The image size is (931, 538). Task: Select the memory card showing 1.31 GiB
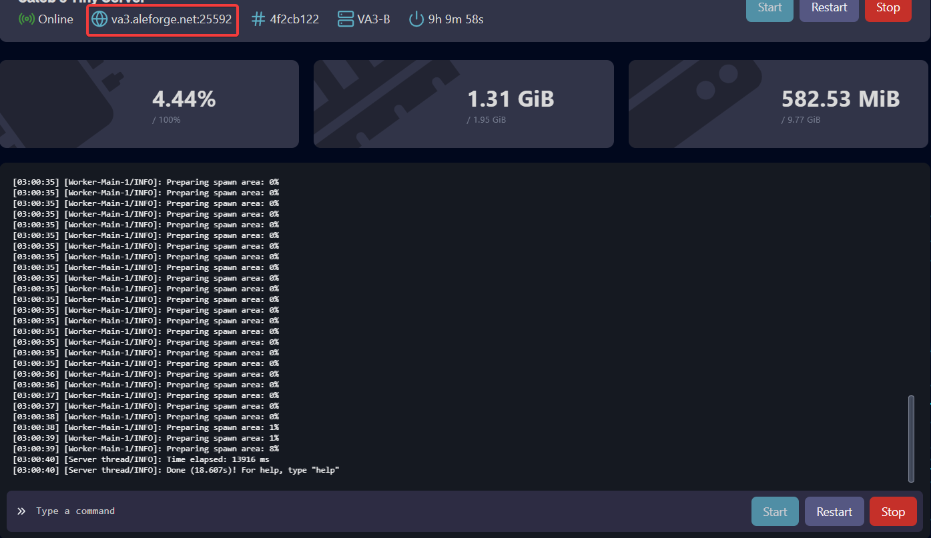click(464, 104)
